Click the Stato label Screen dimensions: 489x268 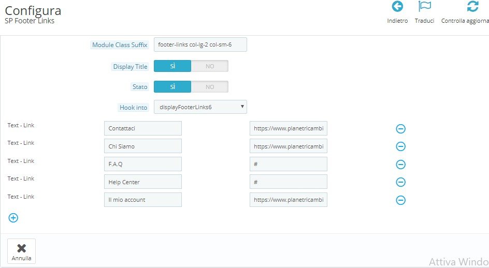140,87
